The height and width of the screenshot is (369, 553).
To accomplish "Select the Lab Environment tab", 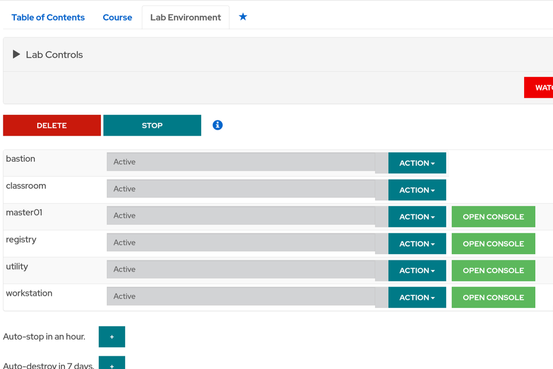I will pyautogui.click(x=186, y=17).
